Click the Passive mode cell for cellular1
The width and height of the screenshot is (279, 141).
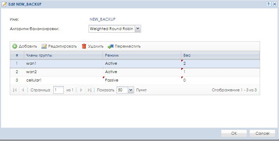click(111, 80)
